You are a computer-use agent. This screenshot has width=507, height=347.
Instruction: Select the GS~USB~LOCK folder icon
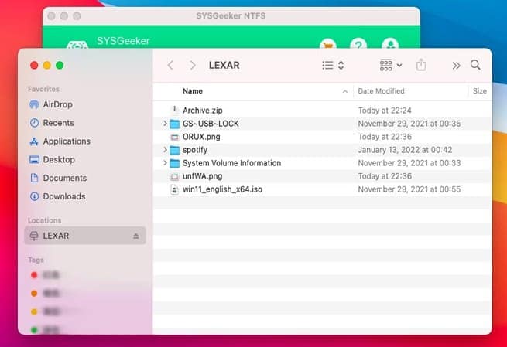coord(175,124)
